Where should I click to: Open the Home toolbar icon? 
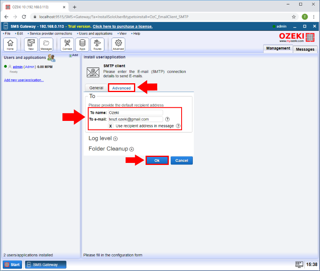[x=10, y=44]
